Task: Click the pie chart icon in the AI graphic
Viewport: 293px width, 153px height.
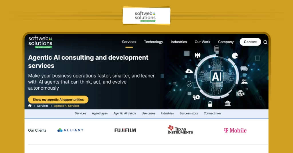Action: (x=235, y=56)
